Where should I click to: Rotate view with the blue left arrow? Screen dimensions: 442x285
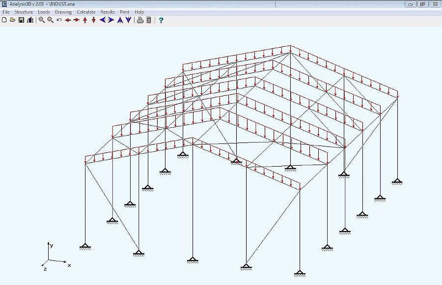(x=103, y=20)
